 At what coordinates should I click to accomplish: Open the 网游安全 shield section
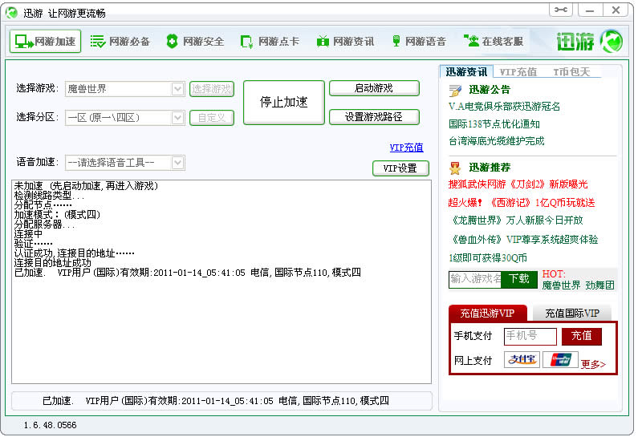[195, 42]
